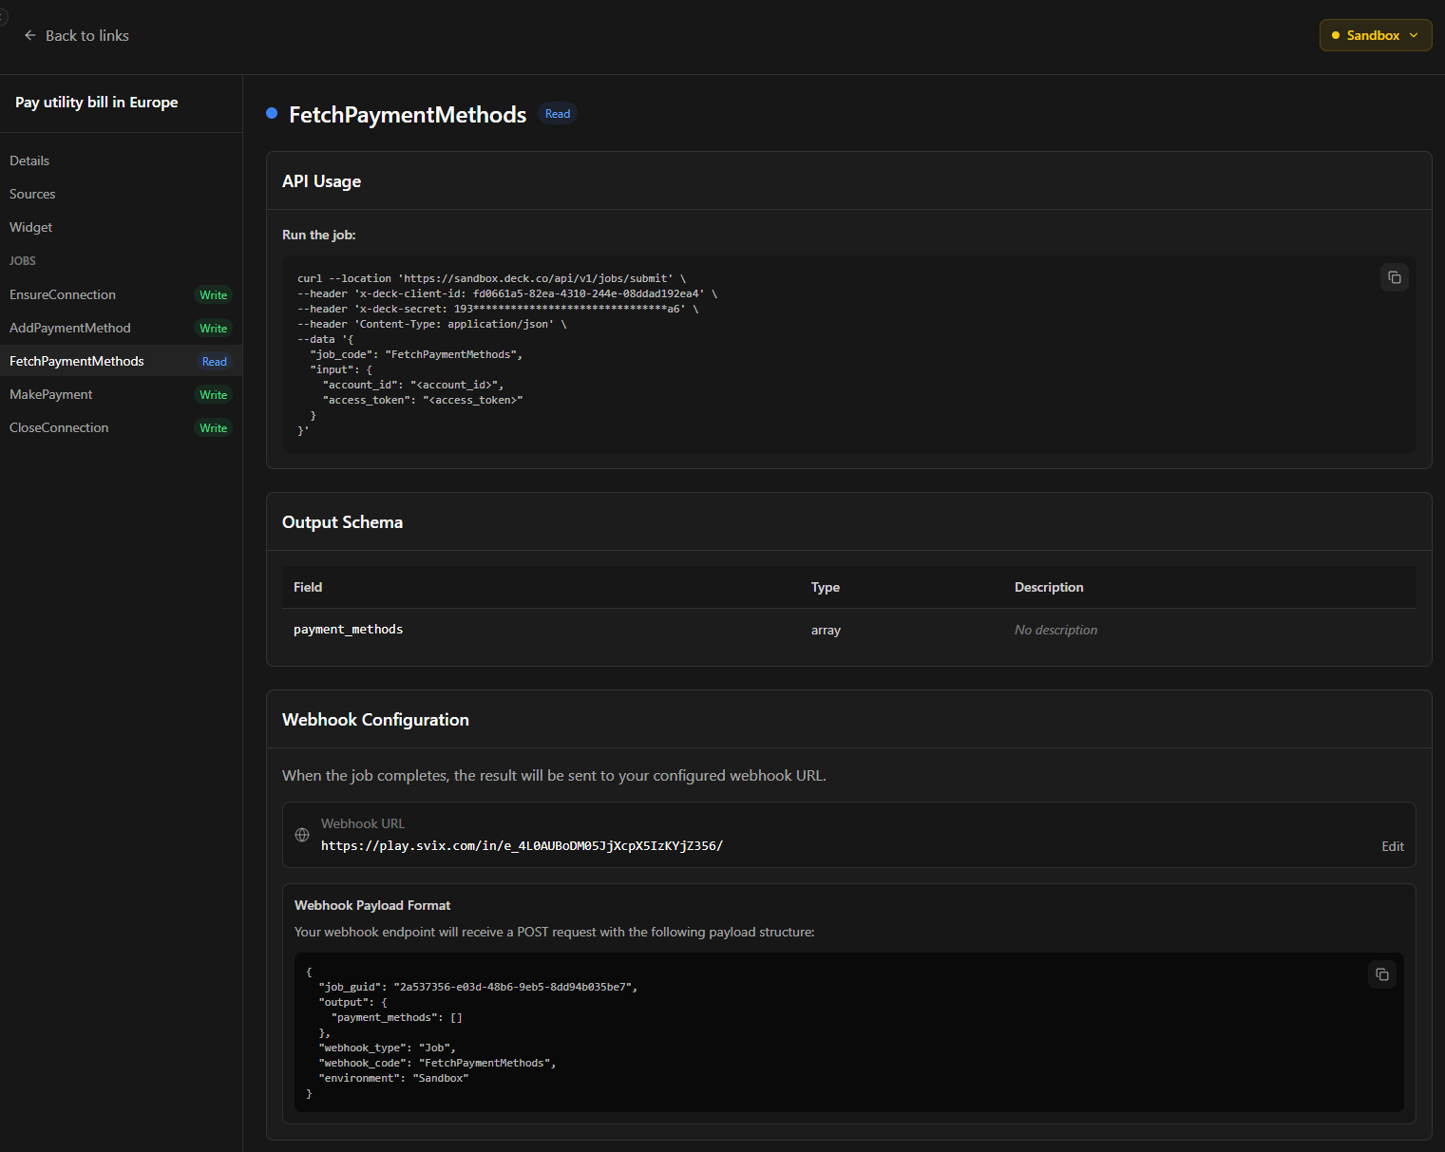Open the Sandbox environment dropdown

1376,35
